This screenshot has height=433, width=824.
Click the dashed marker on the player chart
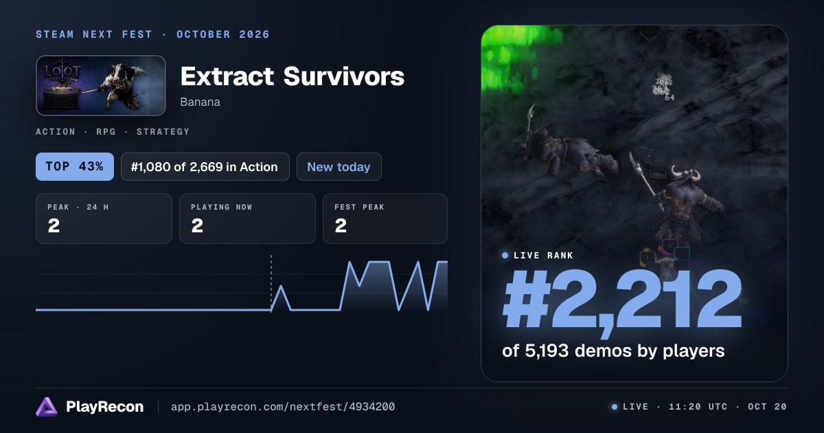(271, 283)
